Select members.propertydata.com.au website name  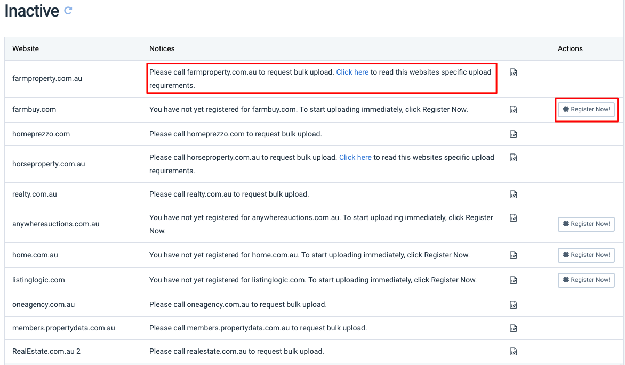(x=64, y=328)
